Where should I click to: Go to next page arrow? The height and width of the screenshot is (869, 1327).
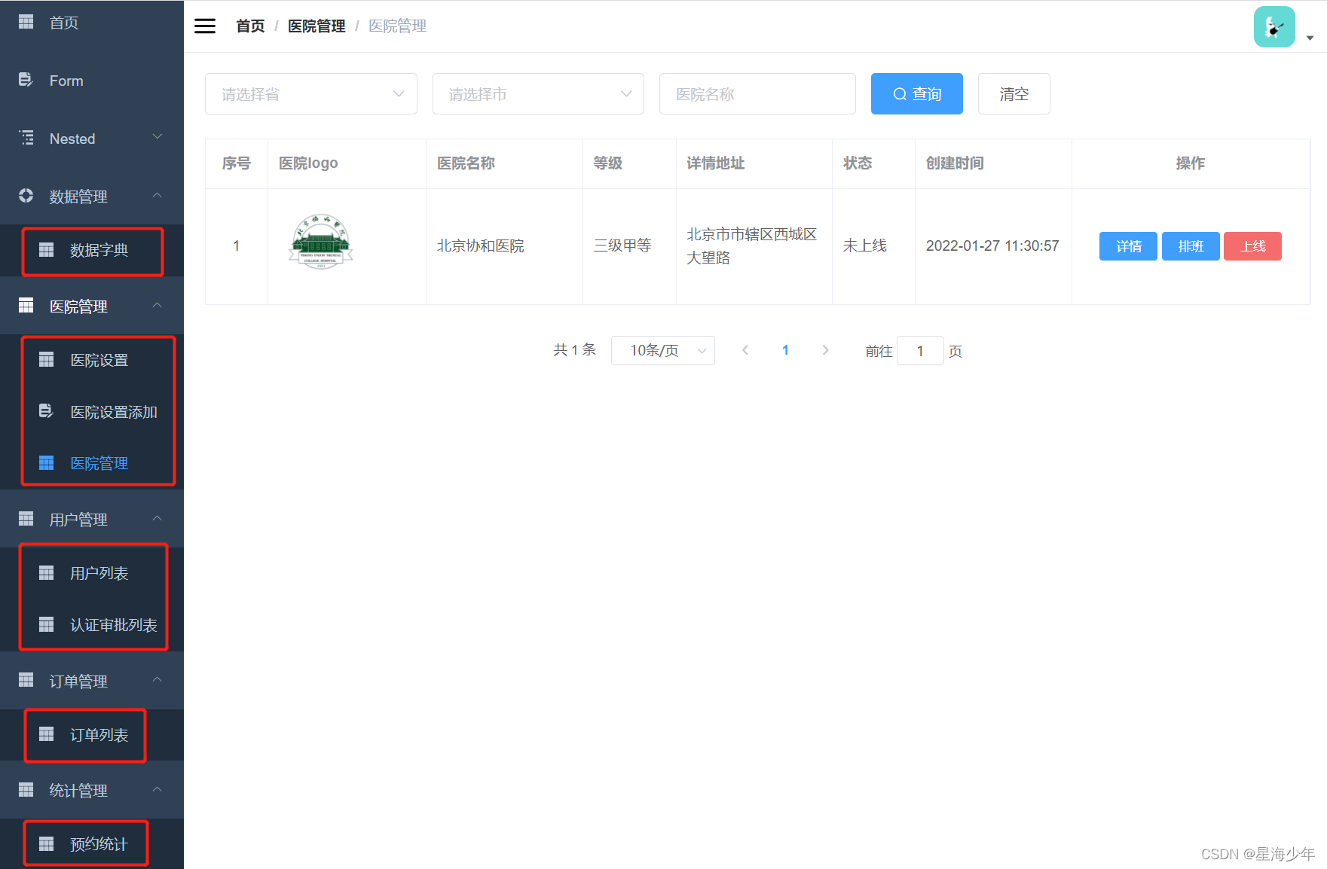(826, 350)
